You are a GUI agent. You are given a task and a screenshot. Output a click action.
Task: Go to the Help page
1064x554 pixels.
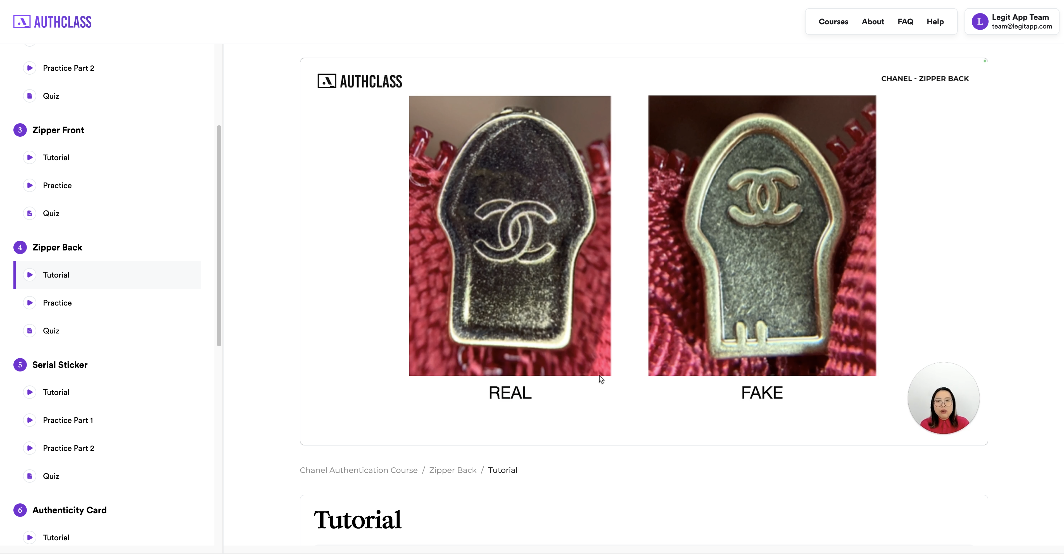[935, 22]
